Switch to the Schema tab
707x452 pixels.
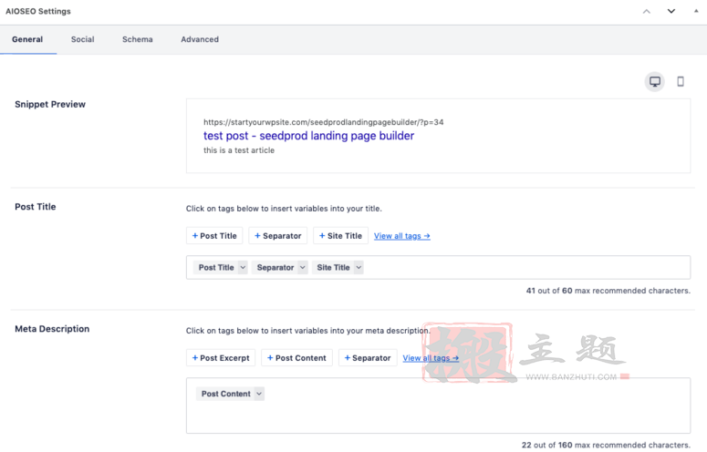pos(138,39)
